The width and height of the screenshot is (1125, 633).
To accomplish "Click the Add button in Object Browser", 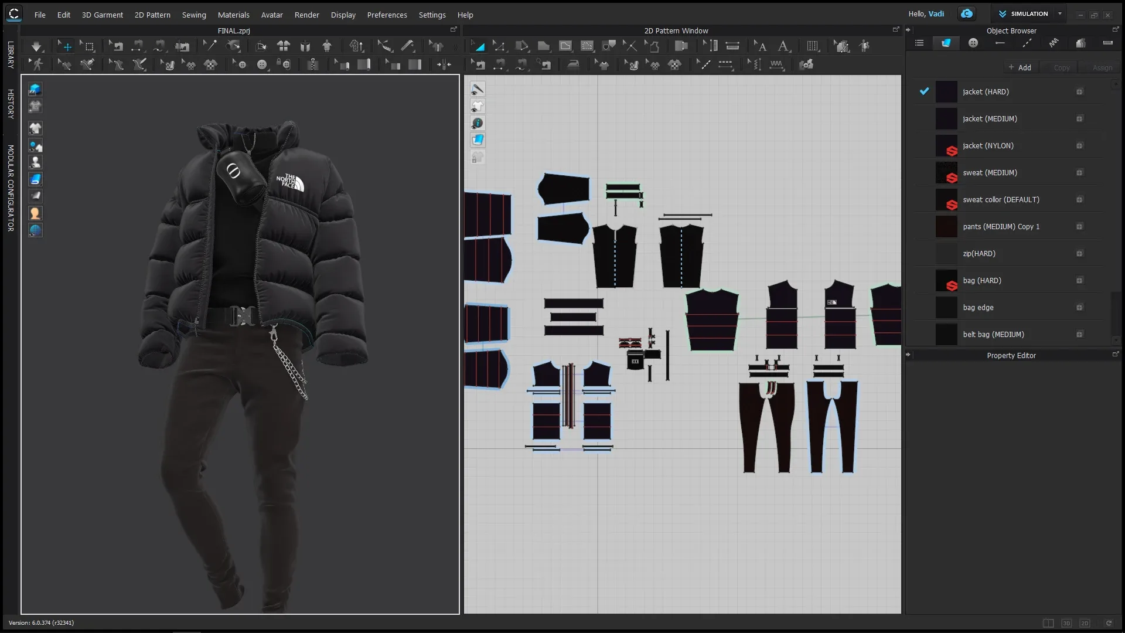I will pyautogui.click(x=1021, y=67).
